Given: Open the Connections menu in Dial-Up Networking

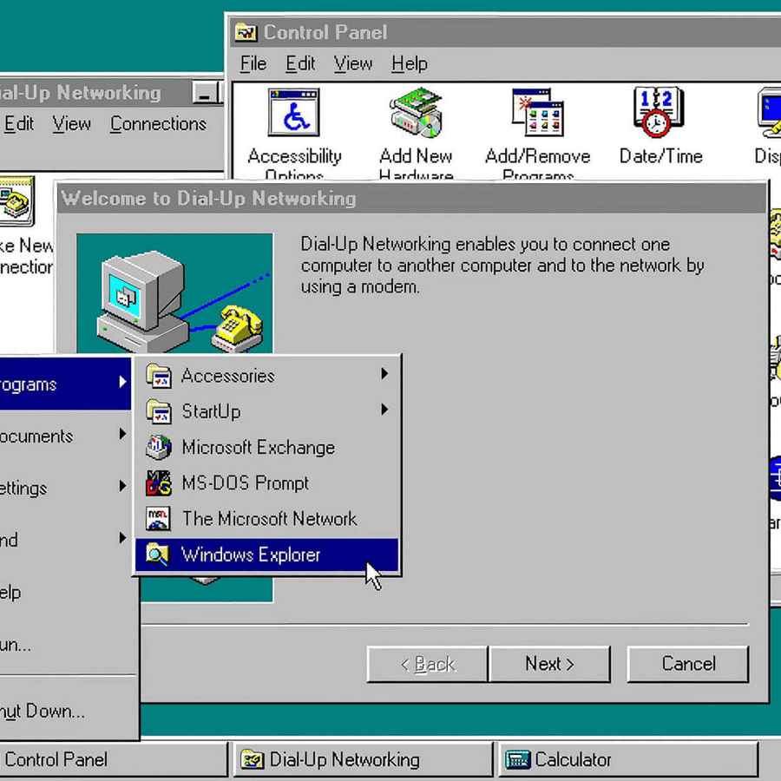Looking at the screenshot, I should (x=158, y=124).
